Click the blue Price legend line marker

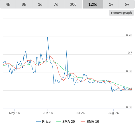click(x=38, y=122)
